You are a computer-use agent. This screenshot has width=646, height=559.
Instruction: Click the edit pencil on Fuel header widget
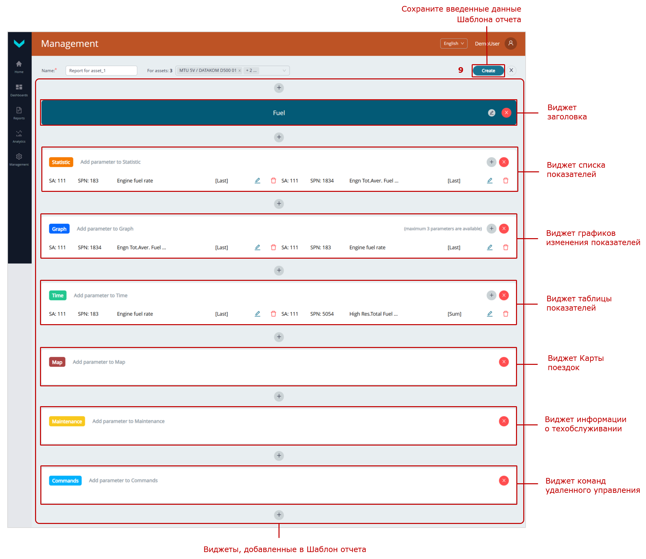click(492, 113)
